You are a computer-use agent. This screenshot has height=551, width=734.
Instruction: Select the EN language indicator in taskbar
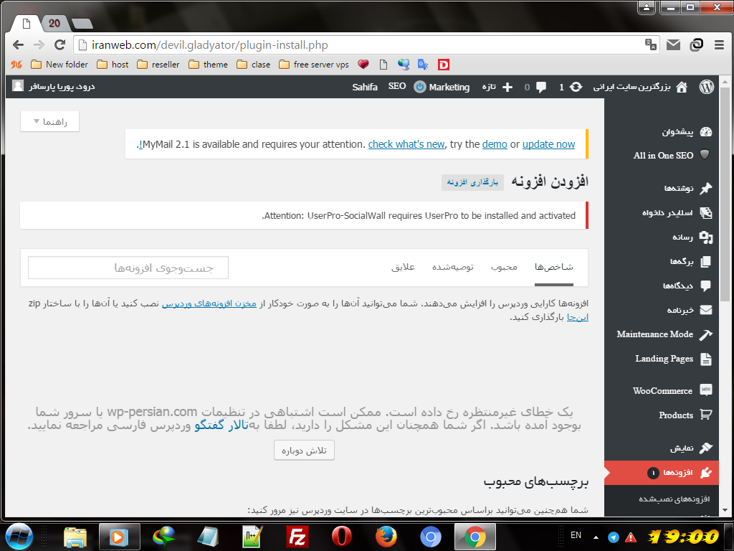(x=576, y=535)
